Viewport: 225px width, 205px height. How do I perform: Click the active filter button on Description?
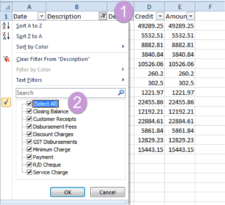click(103, 16)
